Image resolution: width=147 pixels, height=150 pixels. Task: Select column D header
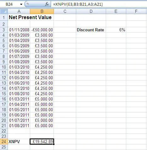coord(91,11)
